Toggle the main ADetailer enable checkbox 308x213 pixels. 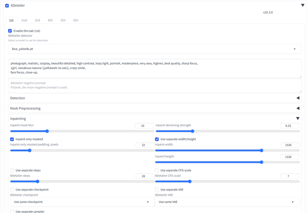7,6
